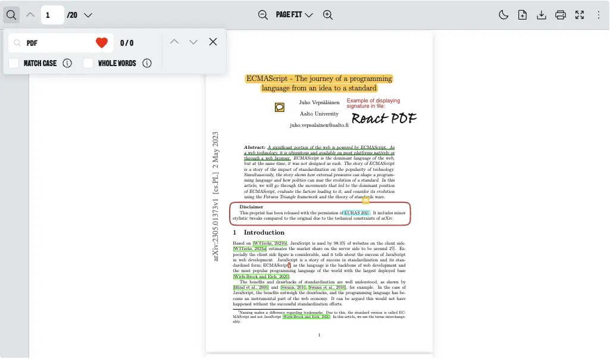Jump to previous search match

pos(174,42)
